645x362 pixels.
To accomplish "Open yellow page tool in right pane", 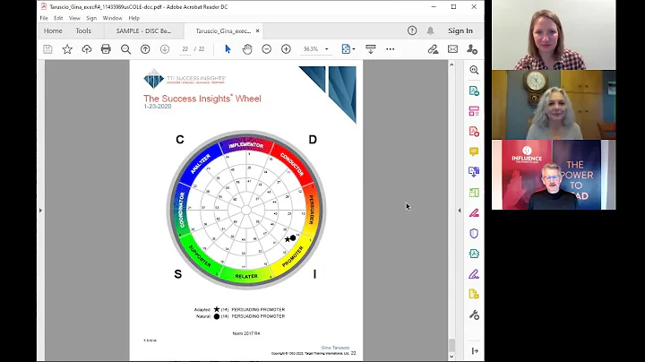I will click(474, 294).
